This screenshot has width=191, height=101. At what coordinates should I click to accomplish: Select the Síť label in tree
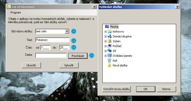tap(114, 51)
